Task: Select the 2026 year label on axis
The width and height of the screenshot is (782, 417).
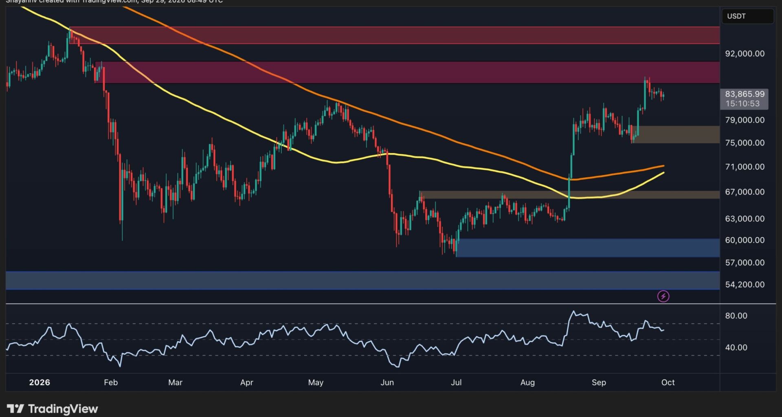Action: coord(40,382)
